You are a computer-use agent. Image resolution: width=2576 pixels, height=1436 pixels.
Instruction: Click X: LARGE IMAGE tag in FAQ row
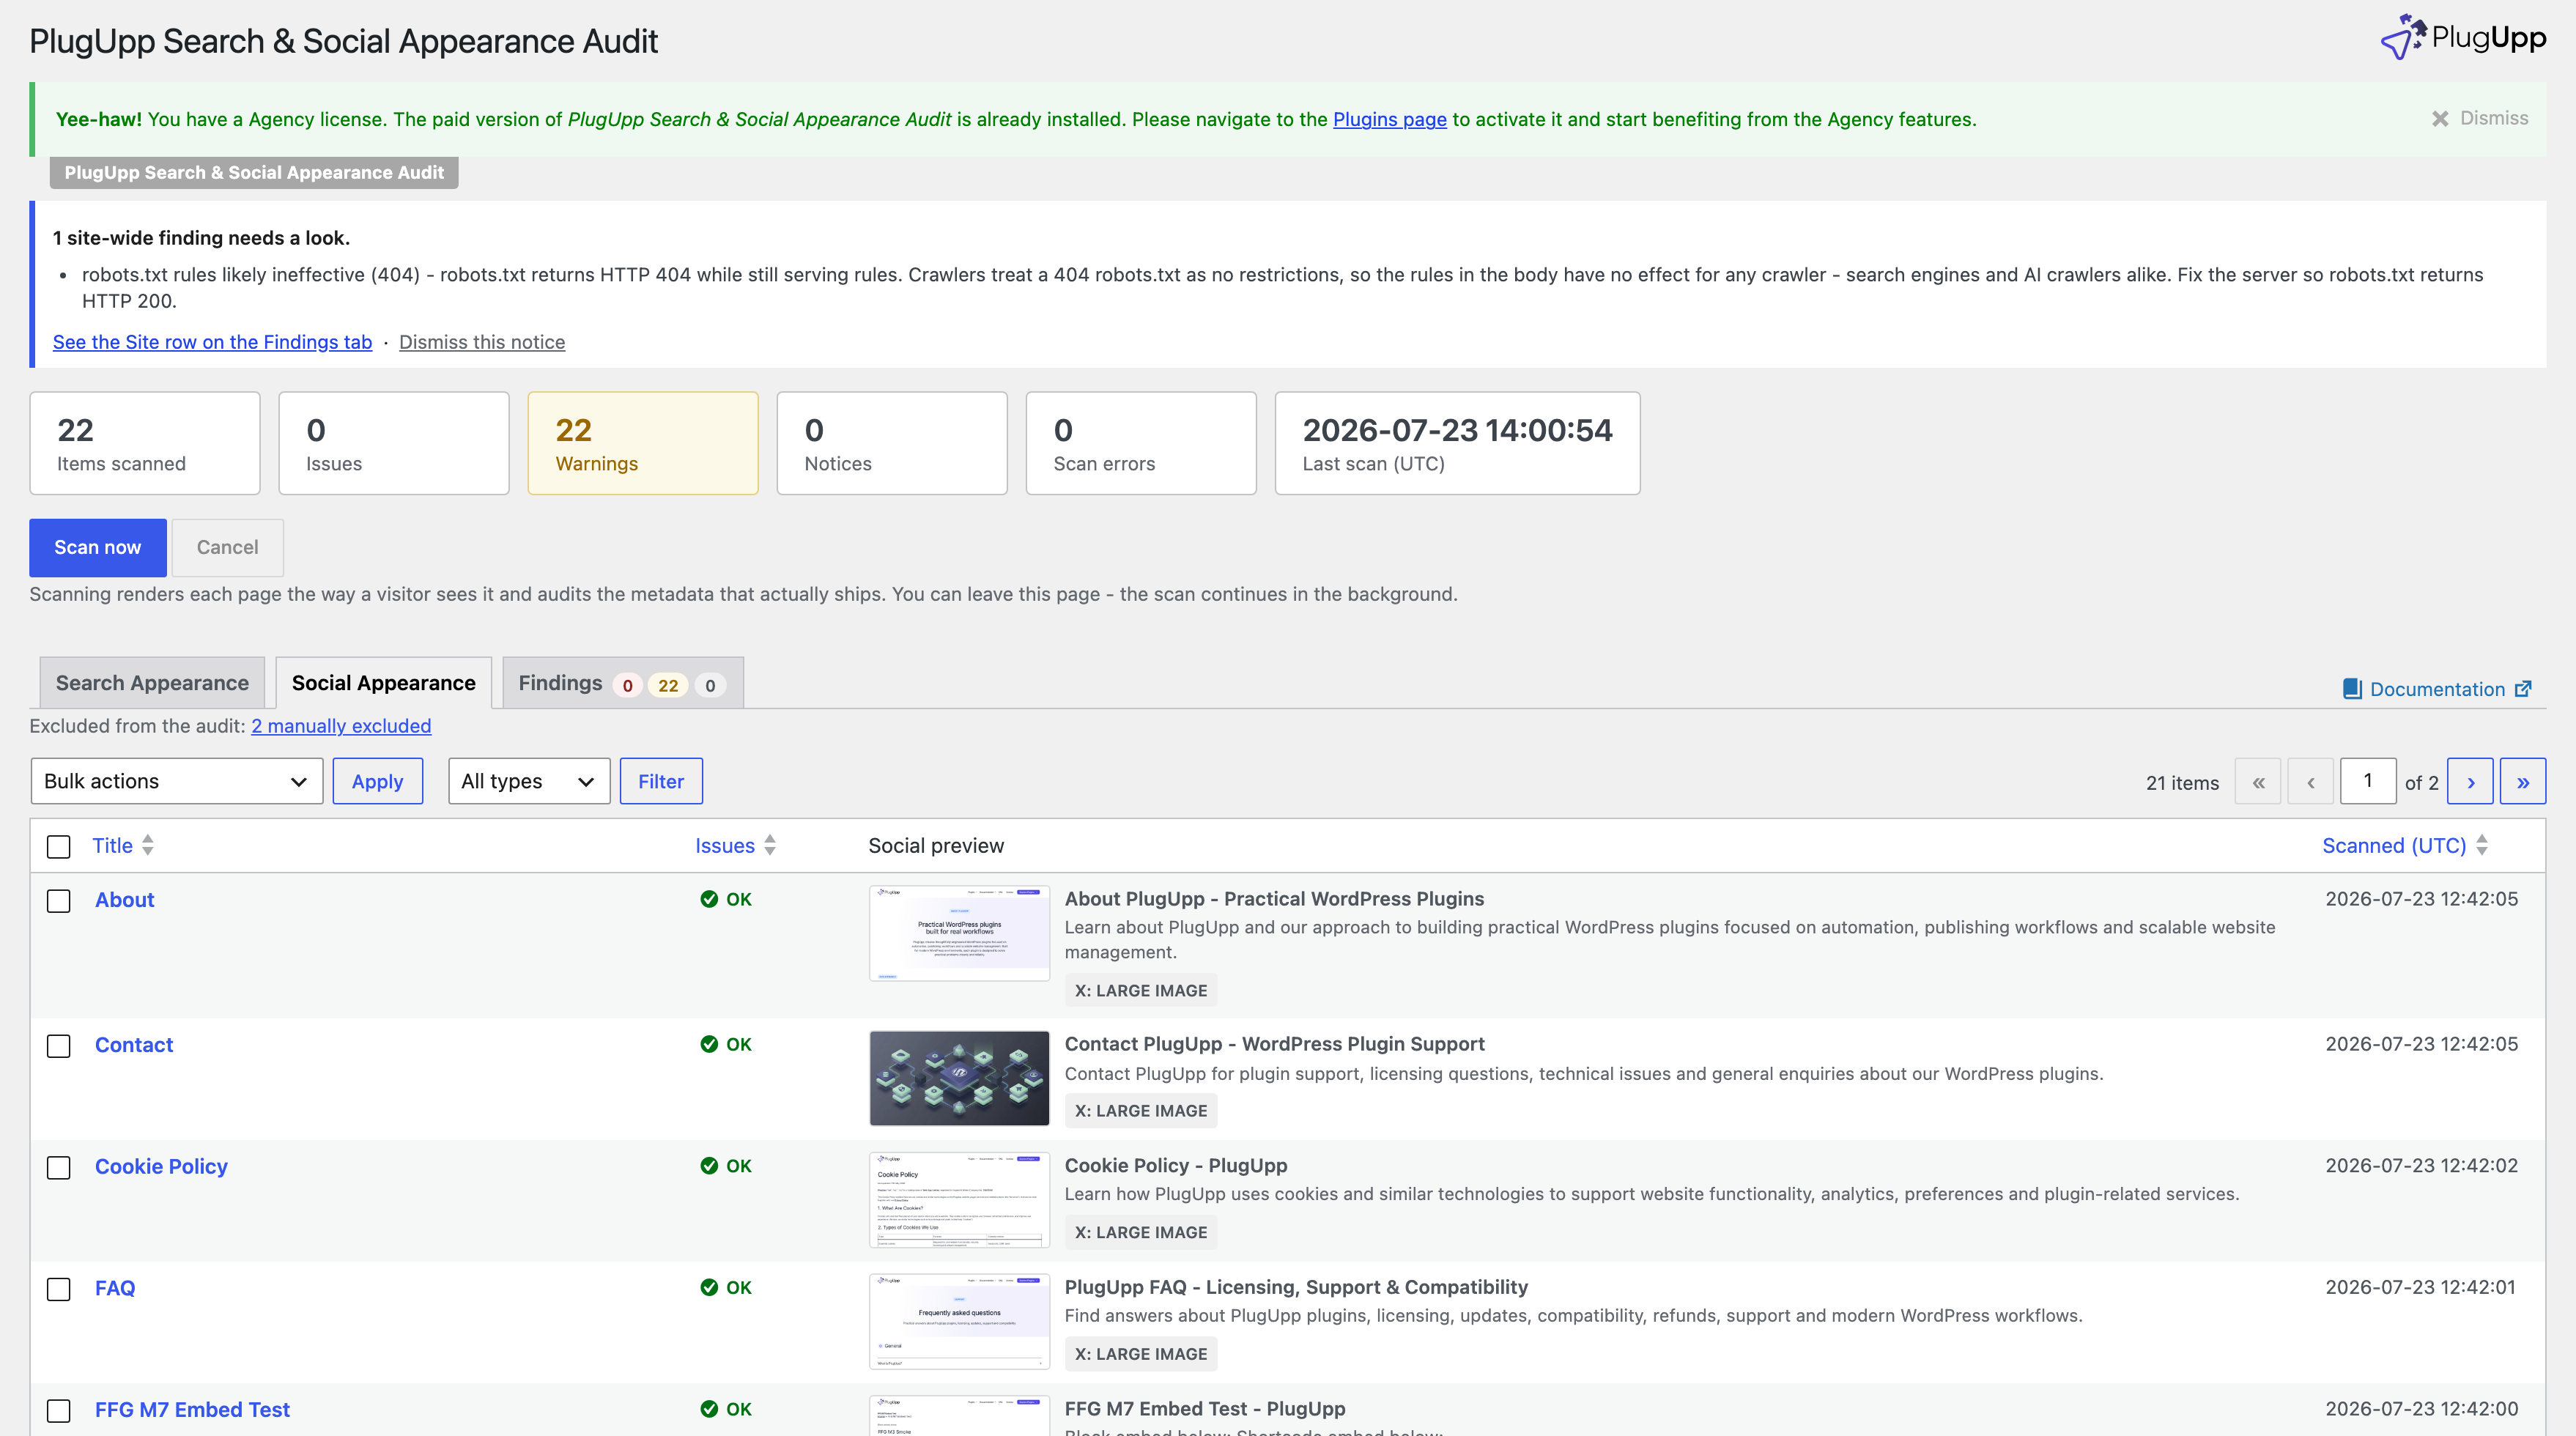[x=1141, y=1354]
